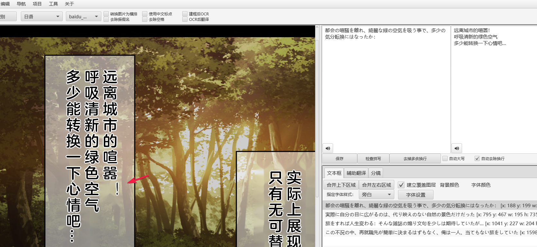Viewport: 537px width, 247px height.
Task: Switch to the 分镜 tab
Action: click(x=376, y=173)
